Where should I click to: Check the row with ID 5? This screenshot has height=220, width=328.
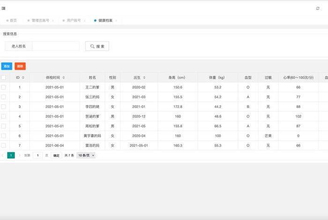(x=4, y=126)
